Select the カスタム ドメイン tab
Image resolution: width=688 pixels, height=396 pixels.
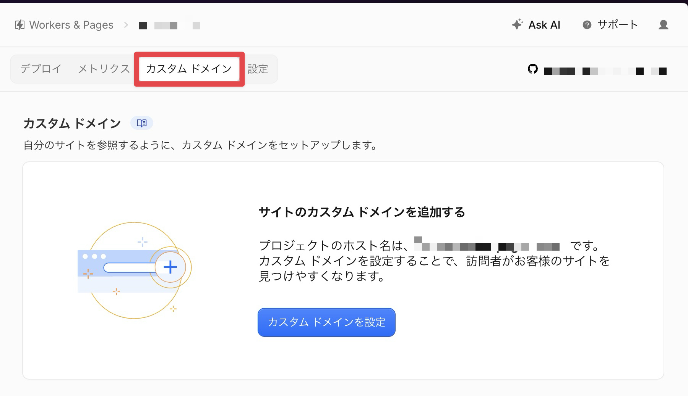pyautogui.click(x=189, y=69)
